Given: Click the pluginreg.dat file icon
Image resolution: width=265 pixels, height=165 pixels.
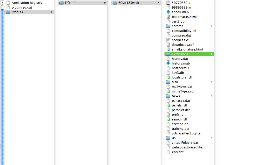Looking at the screenshot, I should point(8,8).
